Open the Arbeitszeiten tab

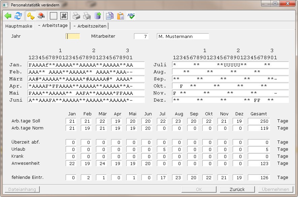[90, 26]
